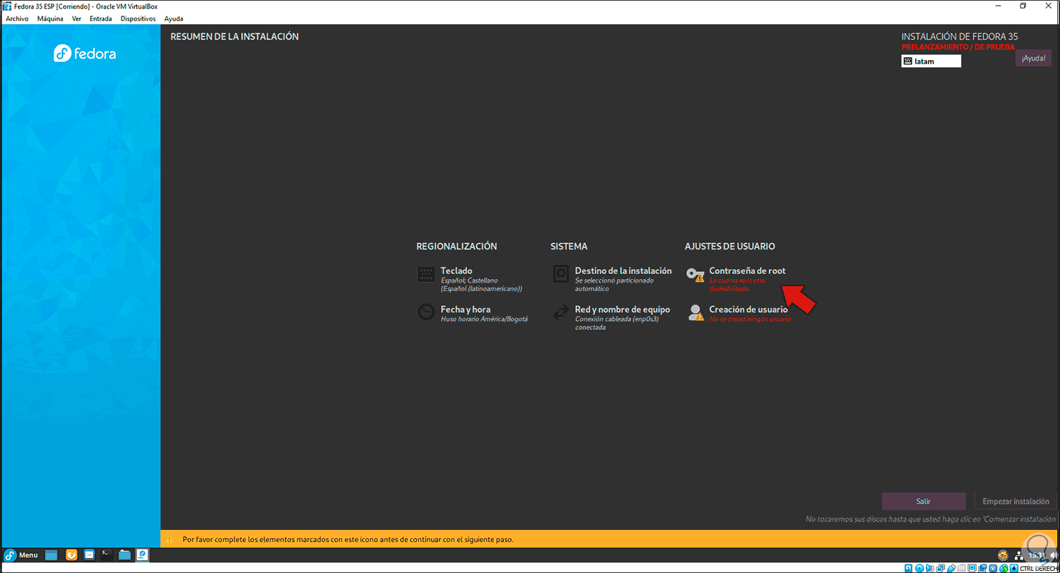Click the VirtualBox optical disc status icon
The height and width of the screenshot is (573, 1060).
[x=919, y=568]
